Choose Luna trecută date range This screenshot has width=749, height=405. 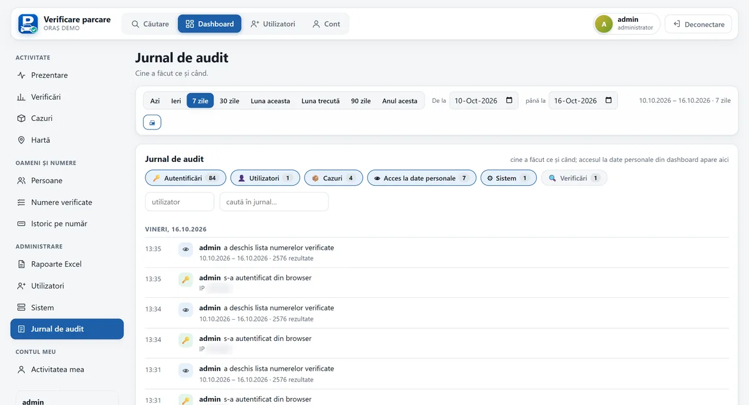point(320,101)
